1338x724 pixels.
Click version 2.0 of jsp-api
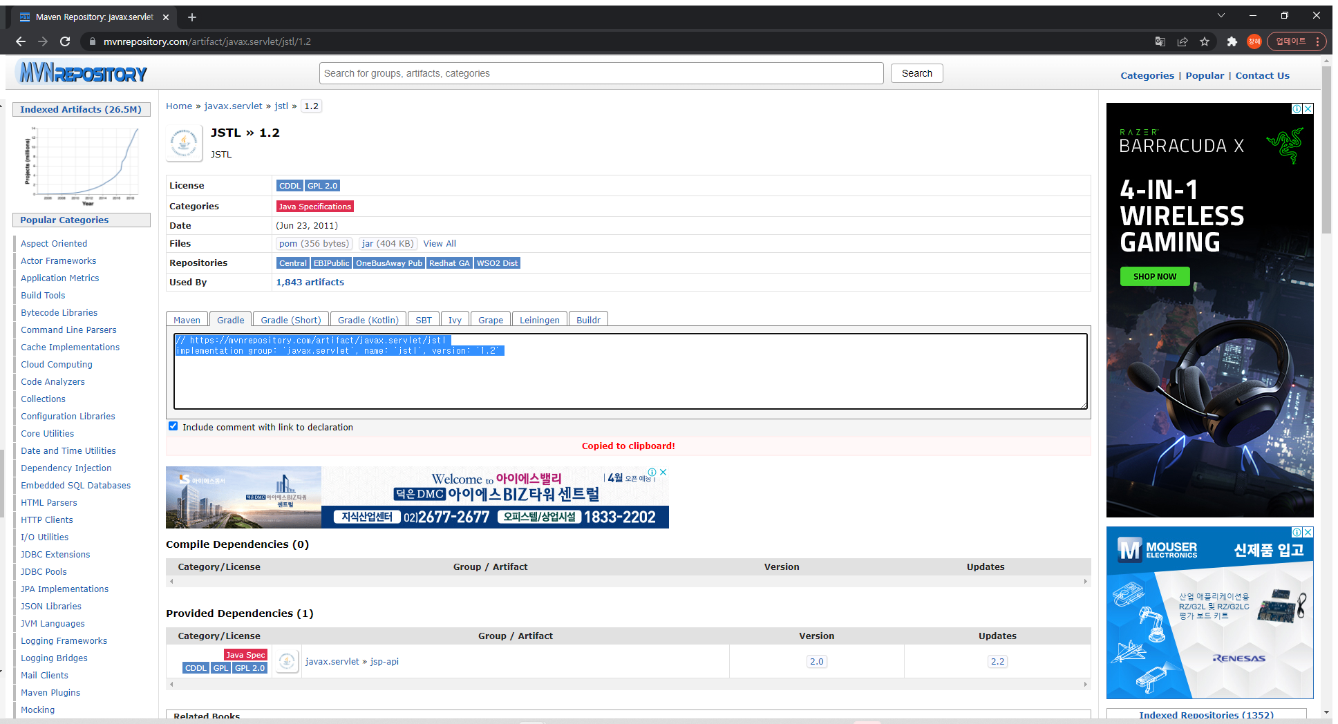[817, 661]
